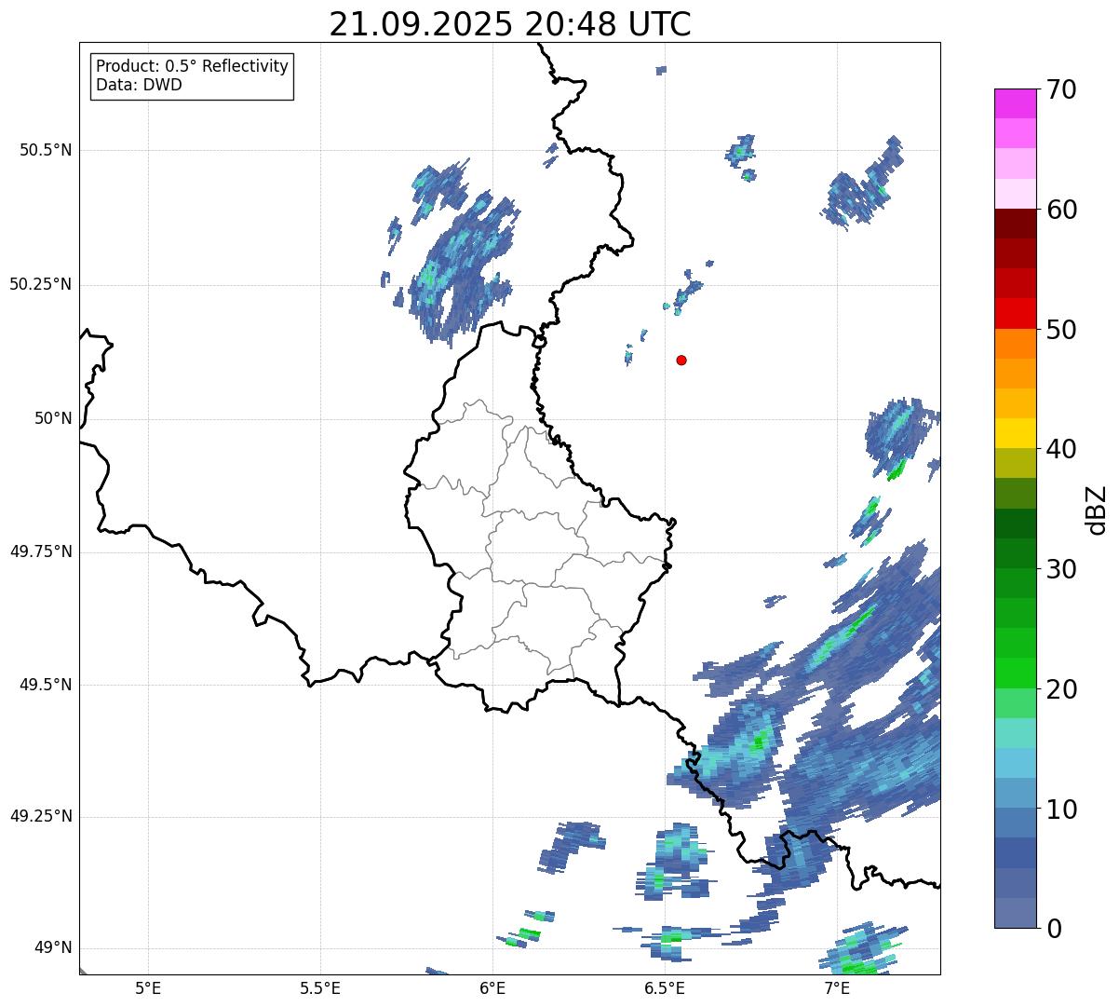Click the 7°E longitude label
Viewport: 1119px width, 1007px height.
[x=837, y=987]
